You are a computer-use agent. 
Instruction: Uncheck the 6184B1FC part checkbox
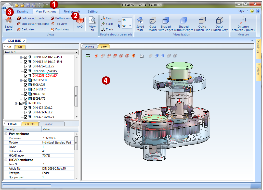(26, 89)
